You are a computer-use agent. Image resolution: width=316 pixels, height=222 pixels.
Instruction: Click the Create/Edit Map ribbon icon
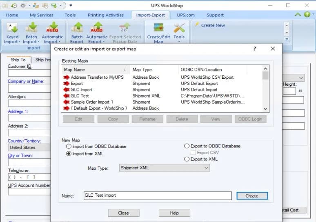click(x=158, y=27)
